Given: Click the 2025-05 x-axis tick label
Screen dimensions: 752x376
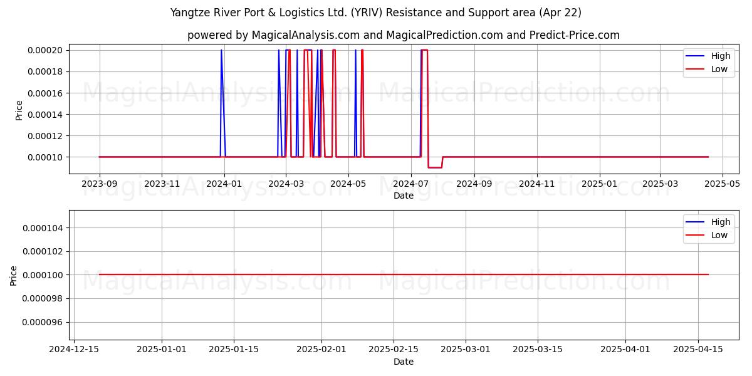Looking at the screenshot, I should pyautogui.click(x=723, y=184).
